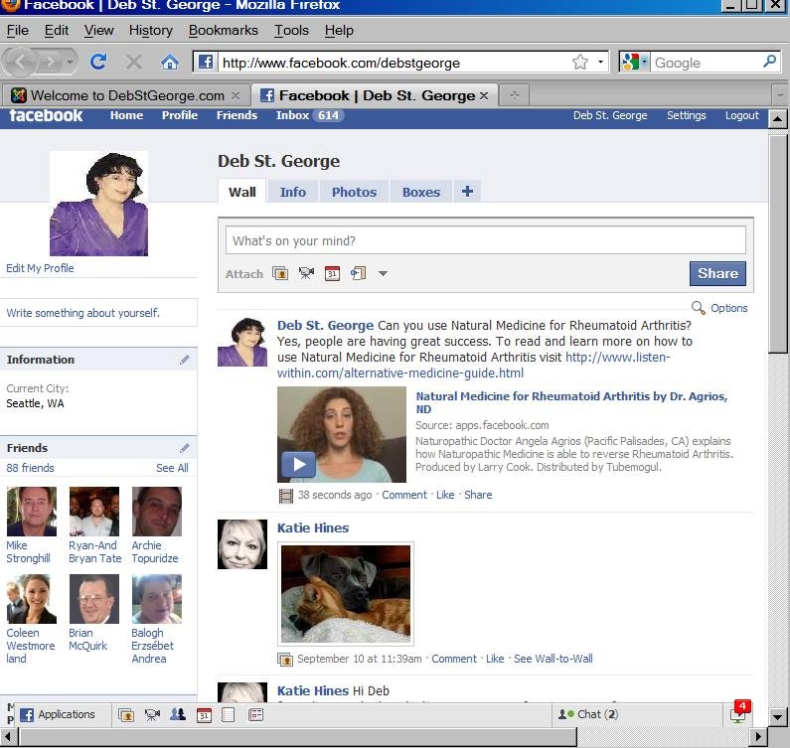
Task: Click the Google search box
Action: pyautogui.click(x=707, y=63)
